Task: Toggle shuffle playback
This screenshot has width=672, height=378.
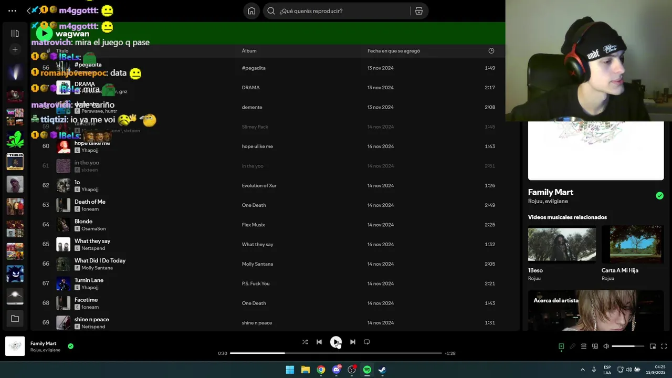Action: (305, 342)
